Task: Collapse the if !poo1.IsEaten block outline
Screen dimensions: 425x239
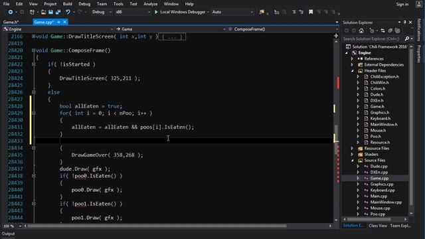Action: (34, 204)
